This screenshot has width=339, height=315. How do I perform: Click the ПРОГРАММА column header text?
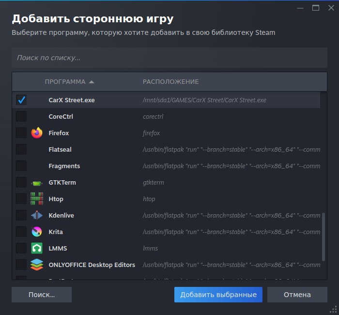[65, 82]
